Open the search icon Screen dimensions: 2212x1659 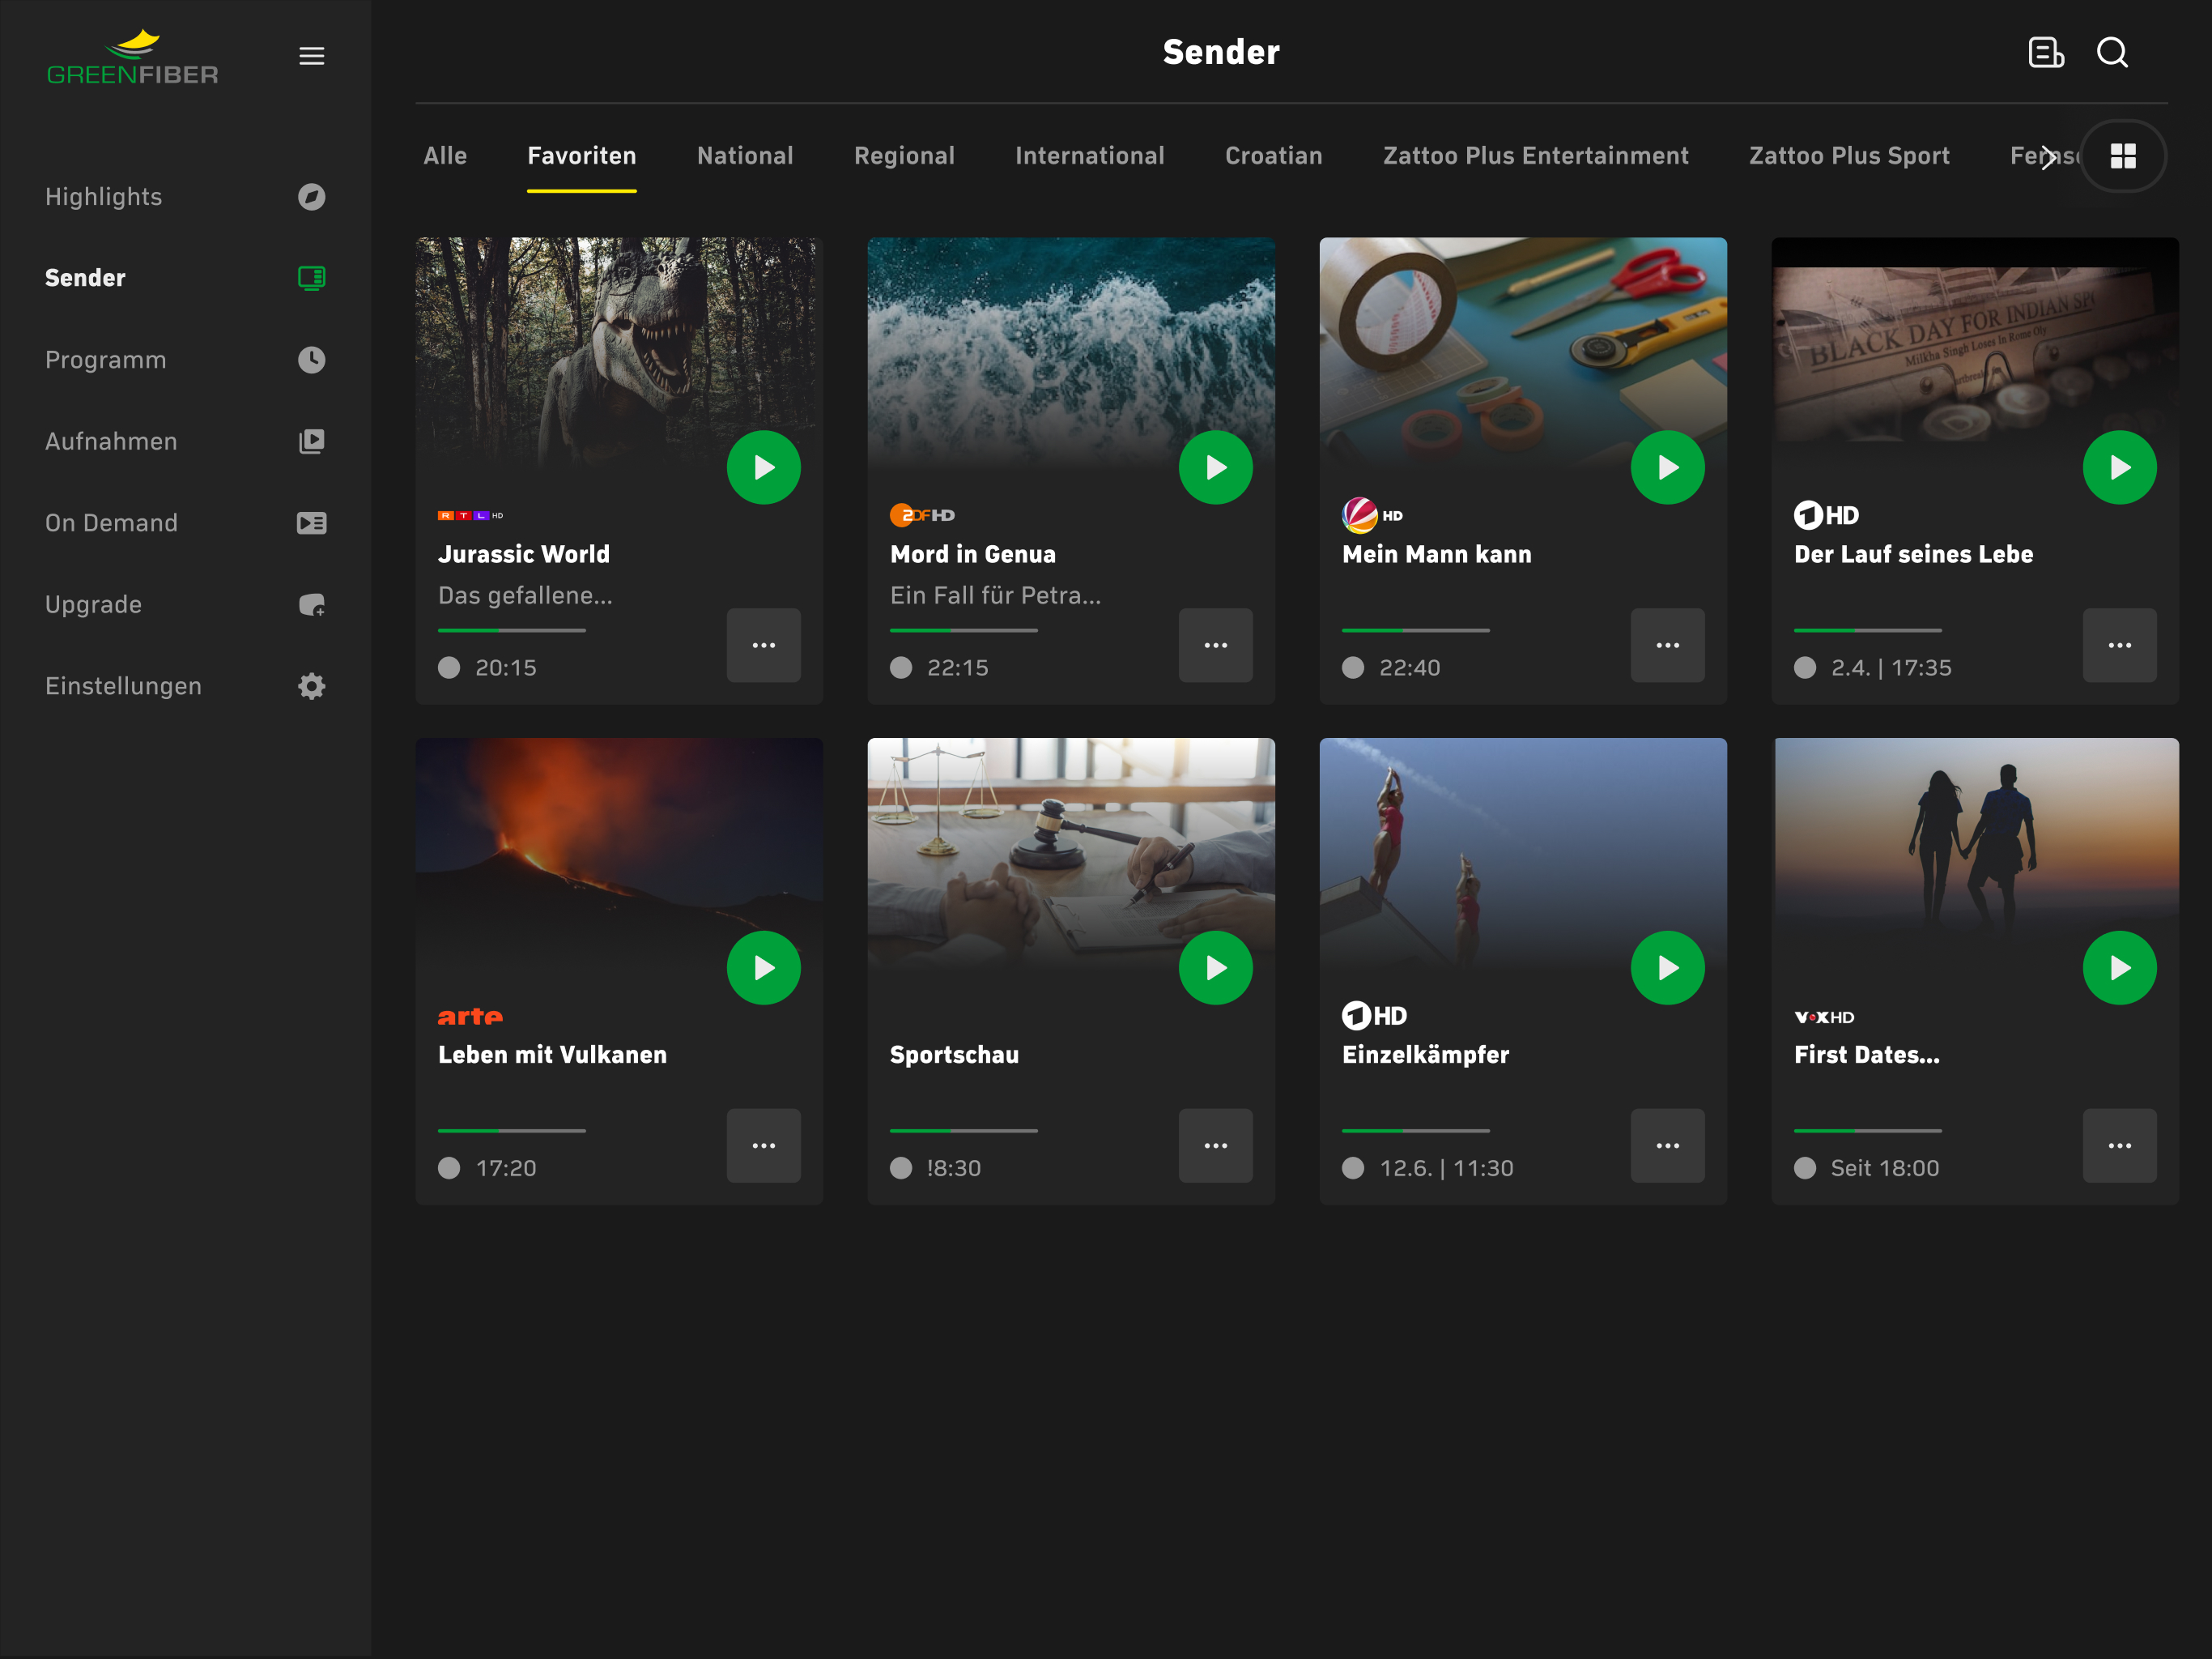(2112, 52)
